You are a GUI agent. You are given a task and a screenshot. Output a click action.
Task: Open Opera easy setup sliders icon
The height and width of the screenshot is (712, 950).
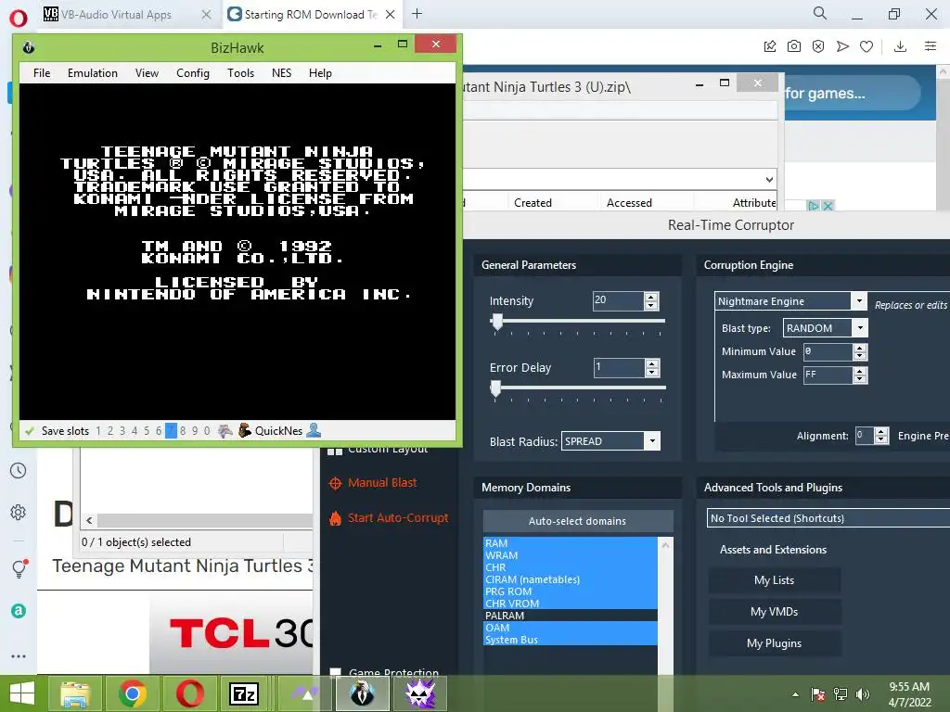click(931, 46)
